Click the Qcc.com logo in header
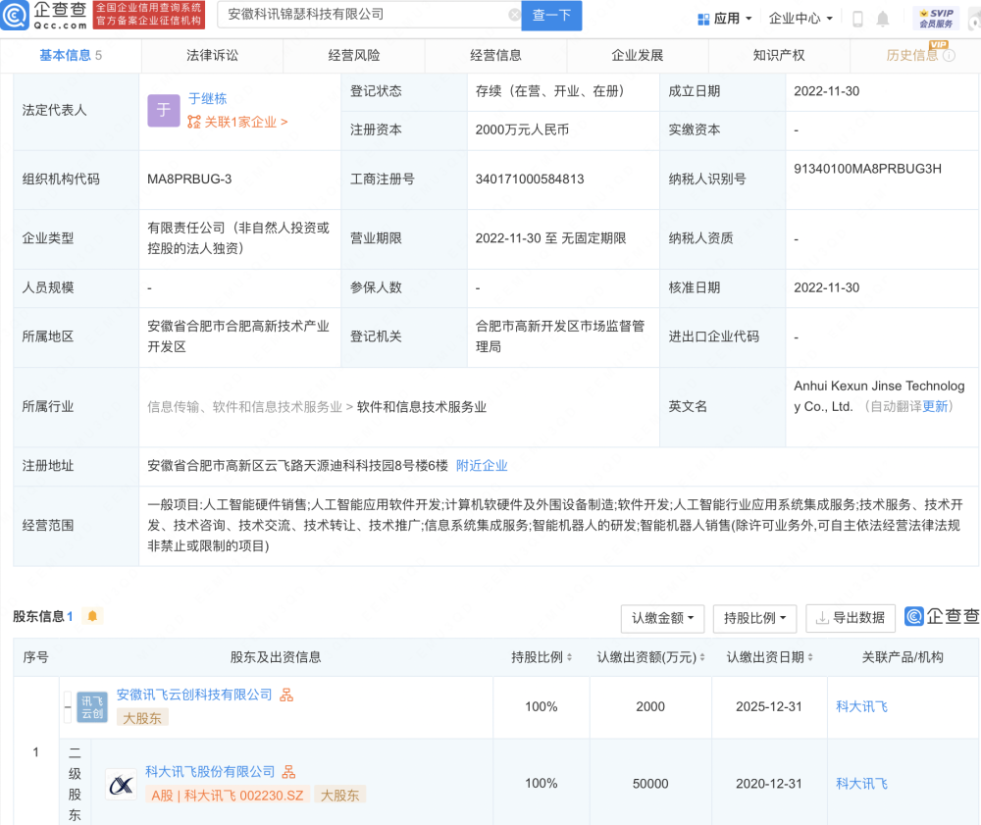The width and height of the screenshot is (981, 825). point(46,15)
